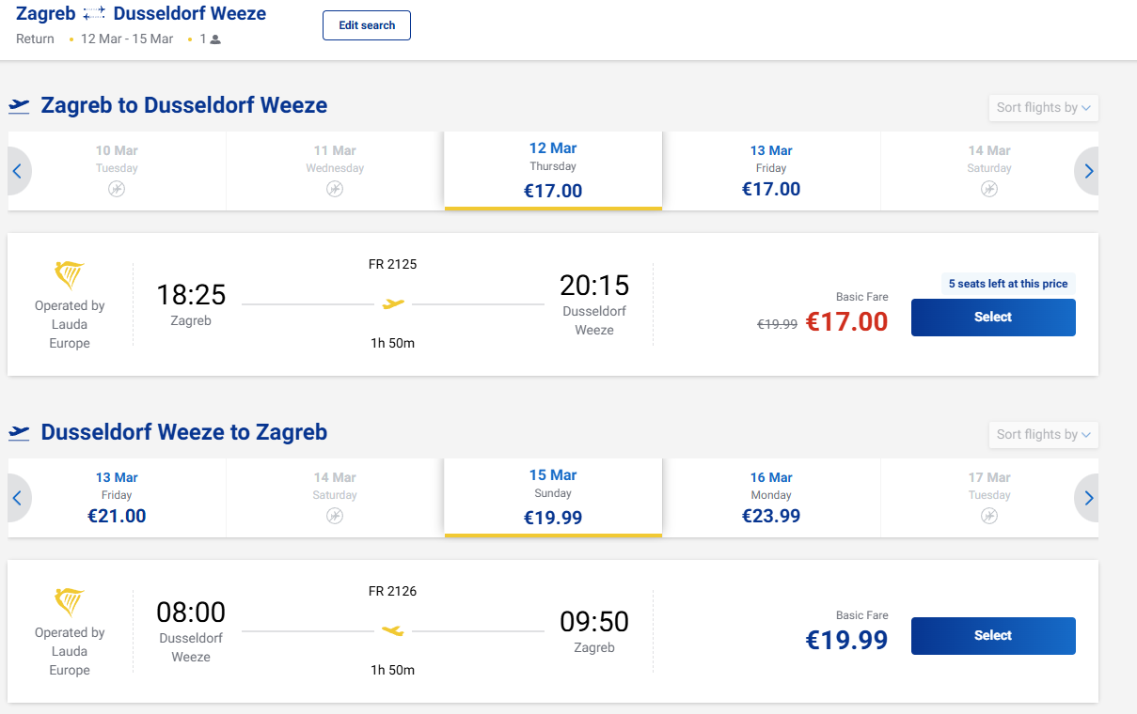The image size is (1137, 714).
Task: Select the €17.00 Zagreb to Dusseldorf flight
Action: pos(992,318)
